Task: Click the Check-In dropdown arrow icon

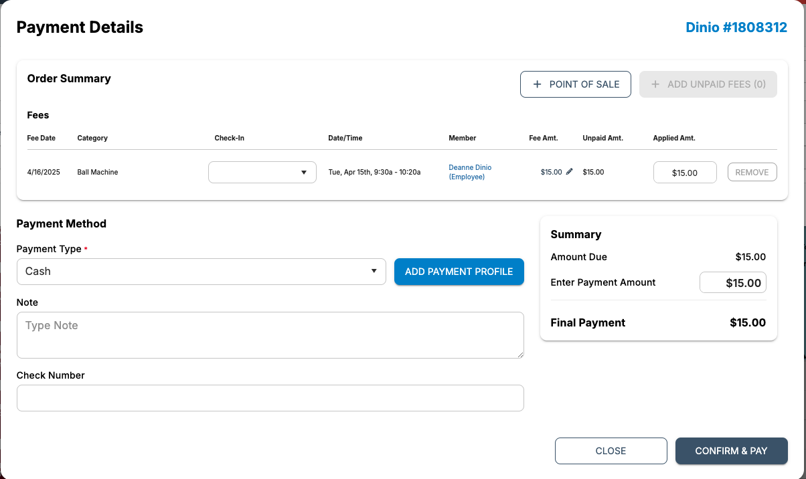Action: coord(304,172)
